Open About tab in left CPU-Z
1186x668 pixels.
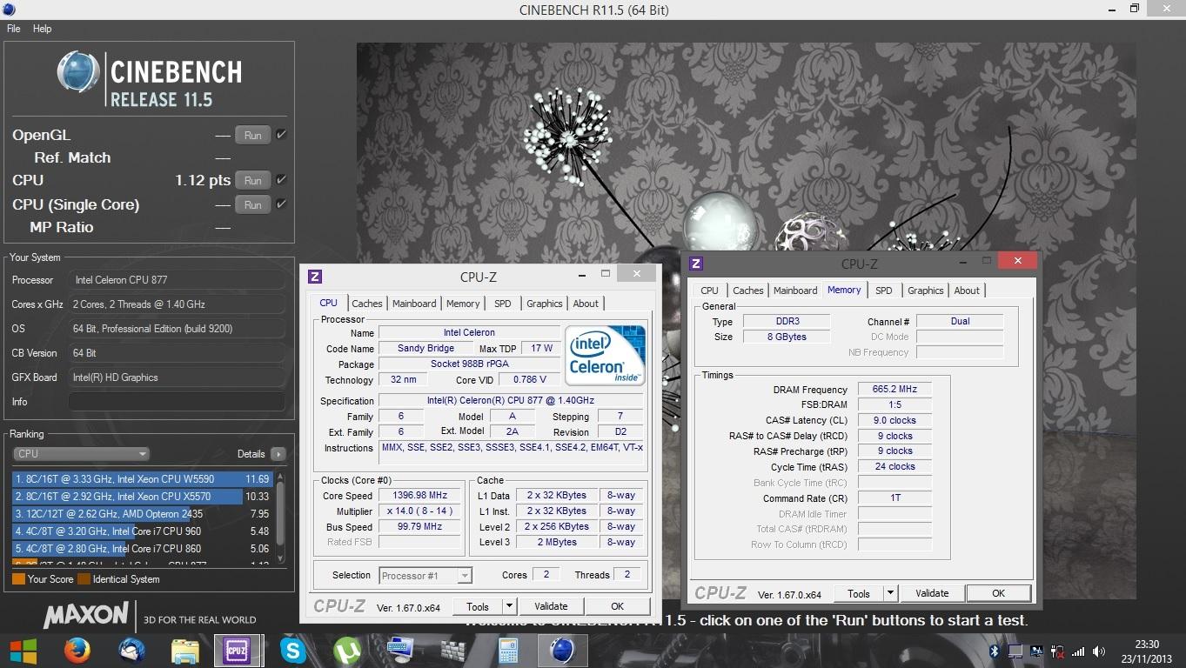pos(586,304)
